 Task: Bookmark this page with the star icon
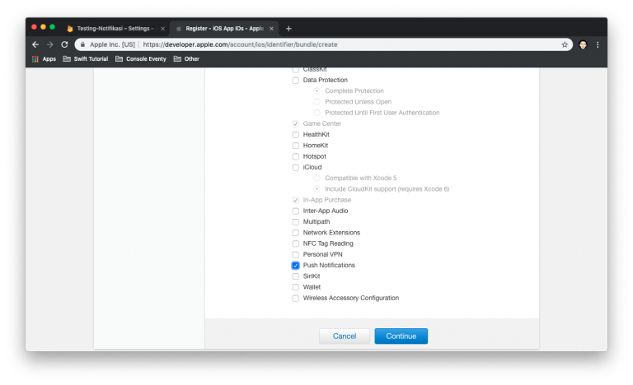click(x=565, y=44)
